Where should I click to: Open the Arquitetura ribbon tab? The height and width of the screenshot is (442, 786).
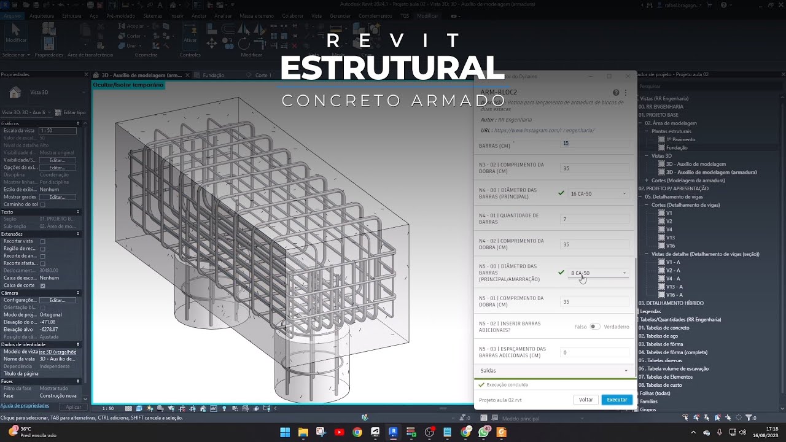pyautogui.click(x=42, y=16)
